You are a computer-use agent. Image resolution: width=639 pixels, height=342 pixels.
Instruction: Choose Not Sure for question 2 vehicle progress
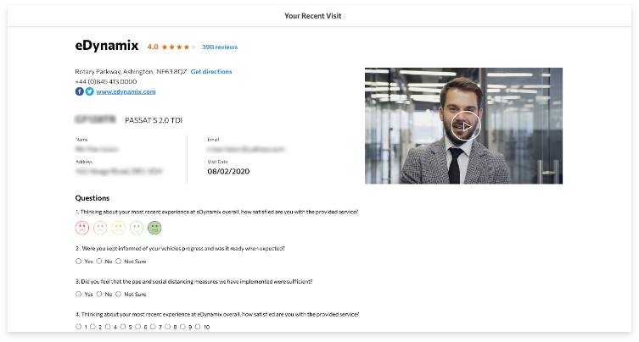coord(119,261)
